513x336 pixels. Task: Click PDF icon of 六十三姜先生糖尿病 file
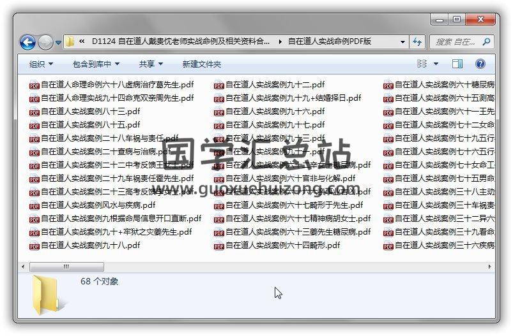pyautogui.click(x=219, y=233)
